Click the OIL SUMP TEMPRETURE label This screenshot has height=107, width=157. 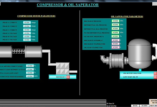pos(93,48)
